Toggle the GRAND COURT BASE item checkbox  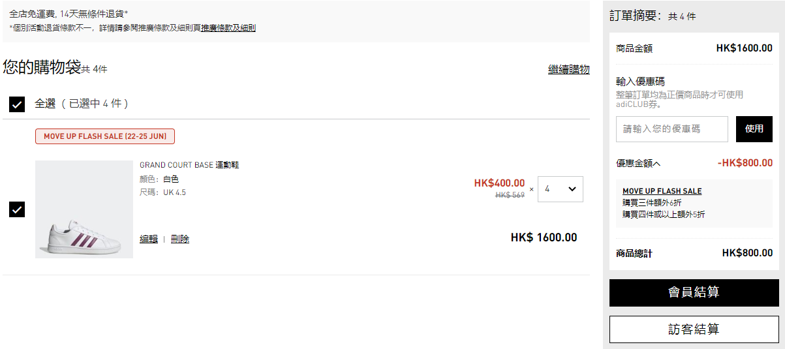click(x=17, y=209)
